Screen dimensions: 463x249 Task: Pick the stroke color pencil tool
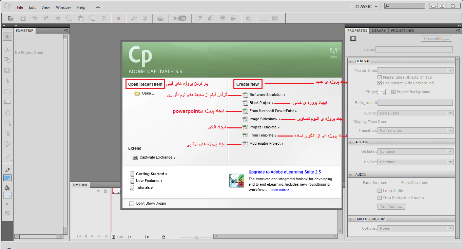[7, 170]
